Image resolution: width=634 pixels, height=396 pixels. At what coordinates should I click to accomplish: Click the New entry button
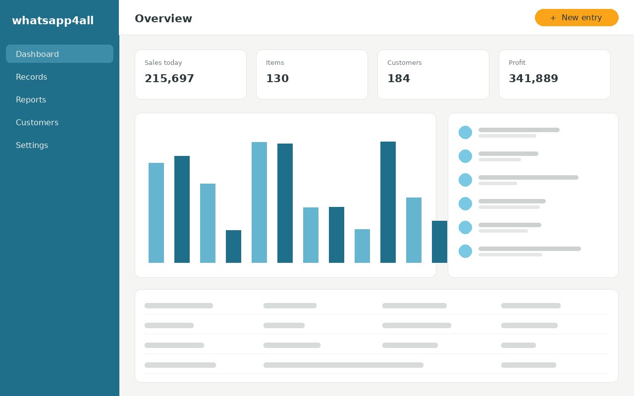point(577,18)
